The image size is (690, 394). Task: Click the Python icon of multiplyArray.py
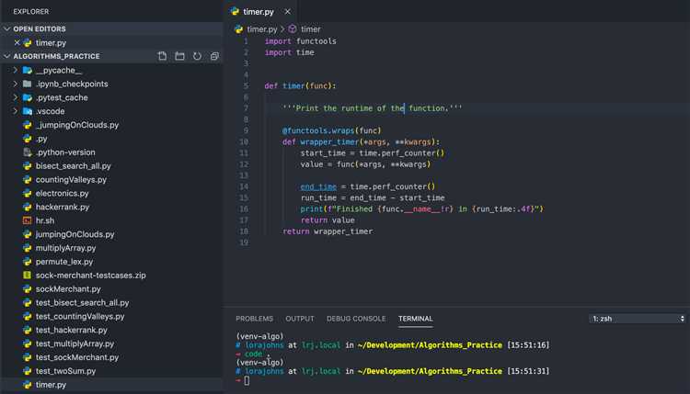(x=28, y=248)
